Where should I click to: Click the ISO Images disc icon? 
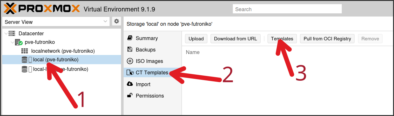(130, 61)
